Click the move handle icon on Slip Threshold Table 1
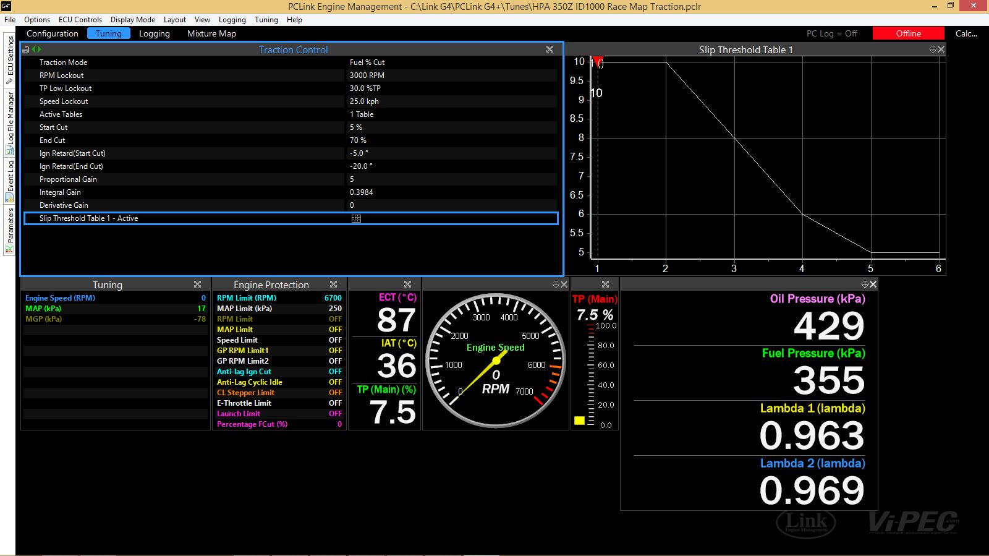 coord(933,49)
